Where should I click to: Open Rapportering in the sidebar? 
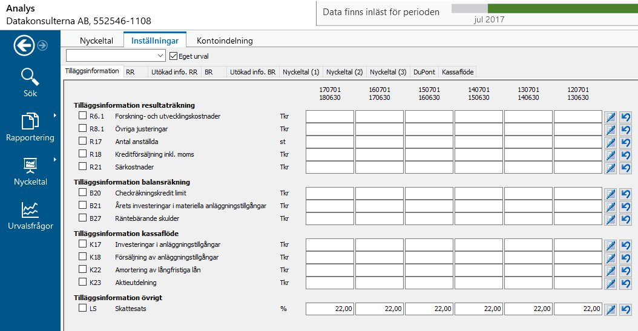[x=30, y=127]
